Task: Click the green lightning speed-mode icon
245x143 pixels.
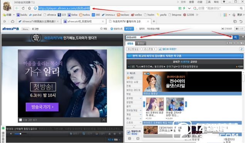Action: point(184,8)
